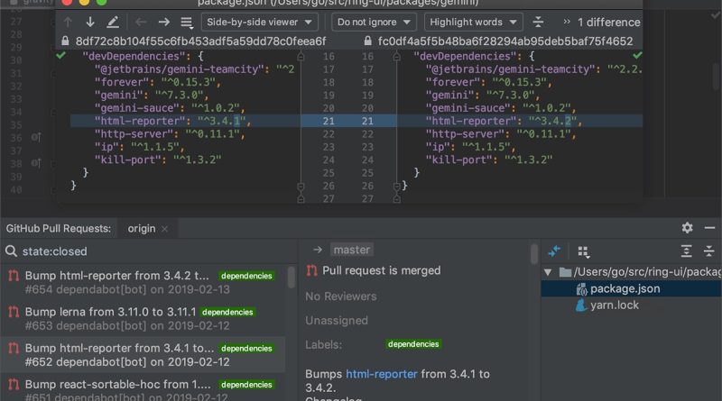
Task: Click the right diff pane green checkmark
Action: tap(637, 56)
